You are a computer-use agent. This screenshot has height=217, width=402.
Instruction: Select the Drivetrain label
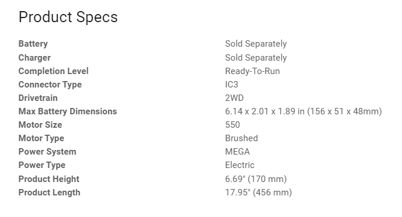click(x=38, y=98)
